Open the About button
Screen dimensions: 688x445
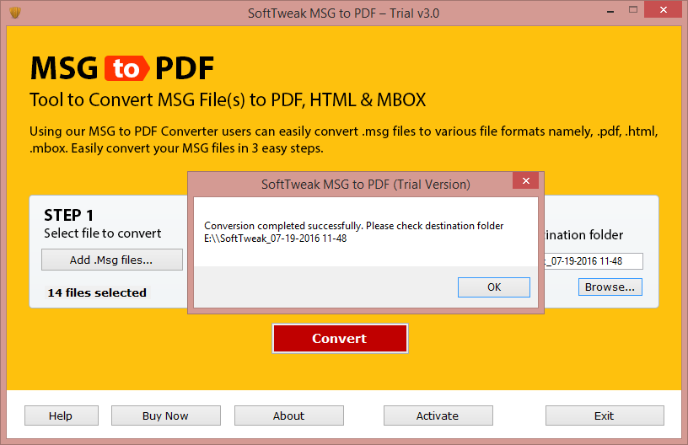click(x=288, y=416)
